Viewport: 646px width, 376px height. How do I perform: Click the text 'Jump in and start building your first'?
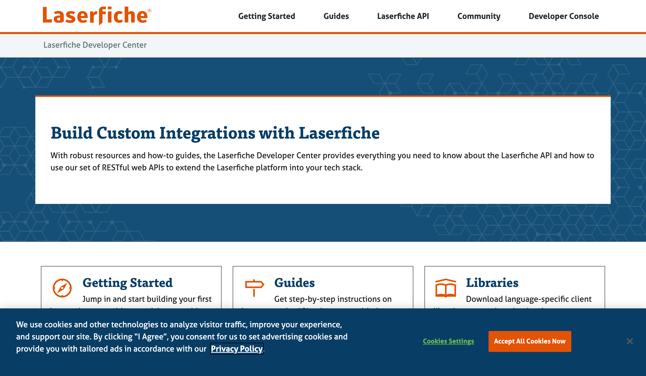click(147, 299)
